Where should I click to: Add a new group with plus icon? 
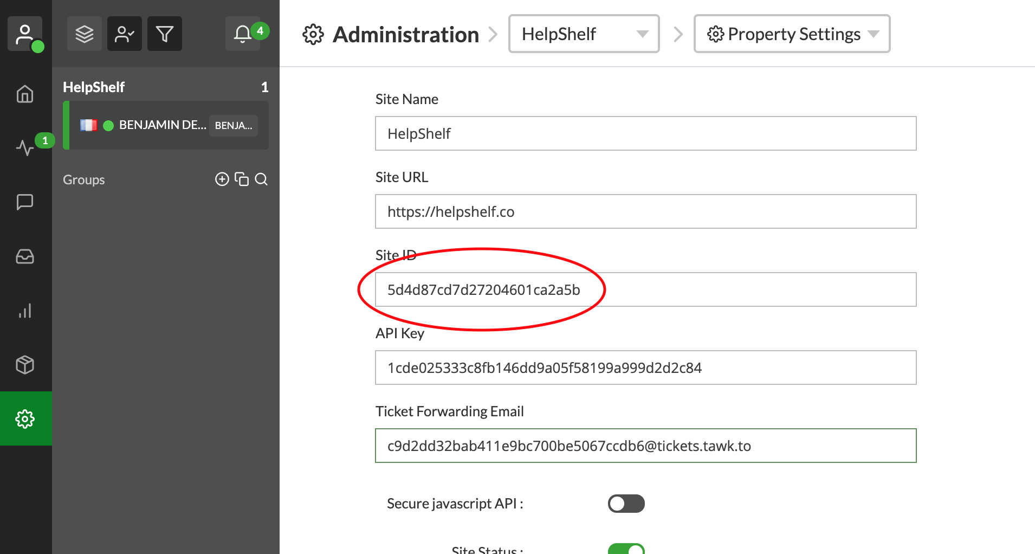coord(222,179)
